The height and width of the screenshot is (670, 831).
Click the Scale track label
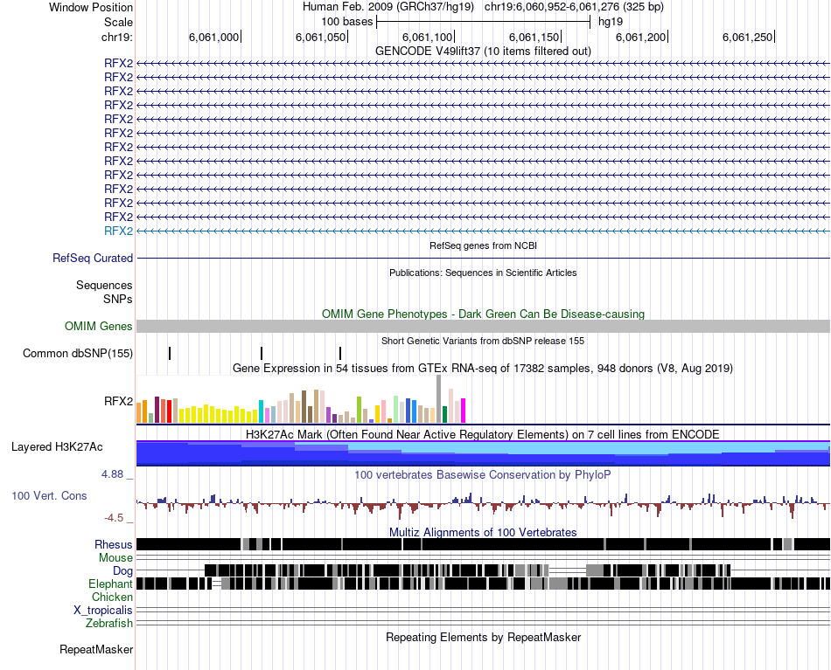click(x=118, y=22)
